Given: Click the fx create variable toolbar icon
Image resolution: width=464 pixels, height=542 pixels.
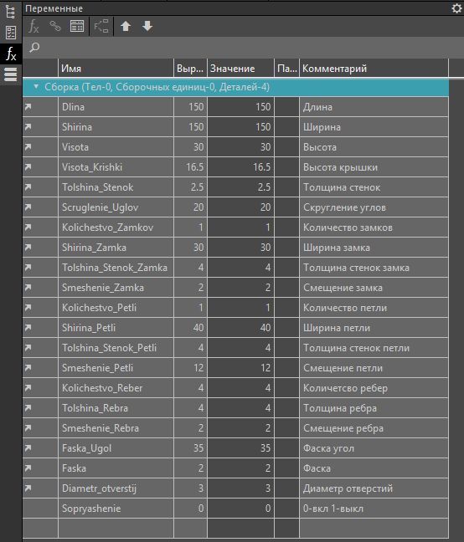Looking at the screenshot, I should 34,26.
